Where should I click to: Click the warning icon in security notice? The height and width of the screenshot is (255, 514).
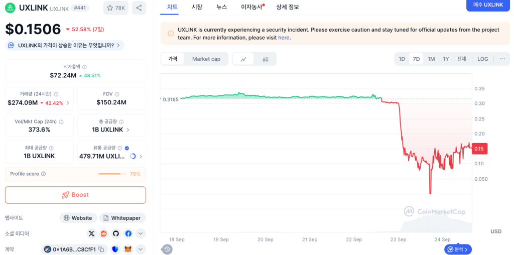[171, 34]
